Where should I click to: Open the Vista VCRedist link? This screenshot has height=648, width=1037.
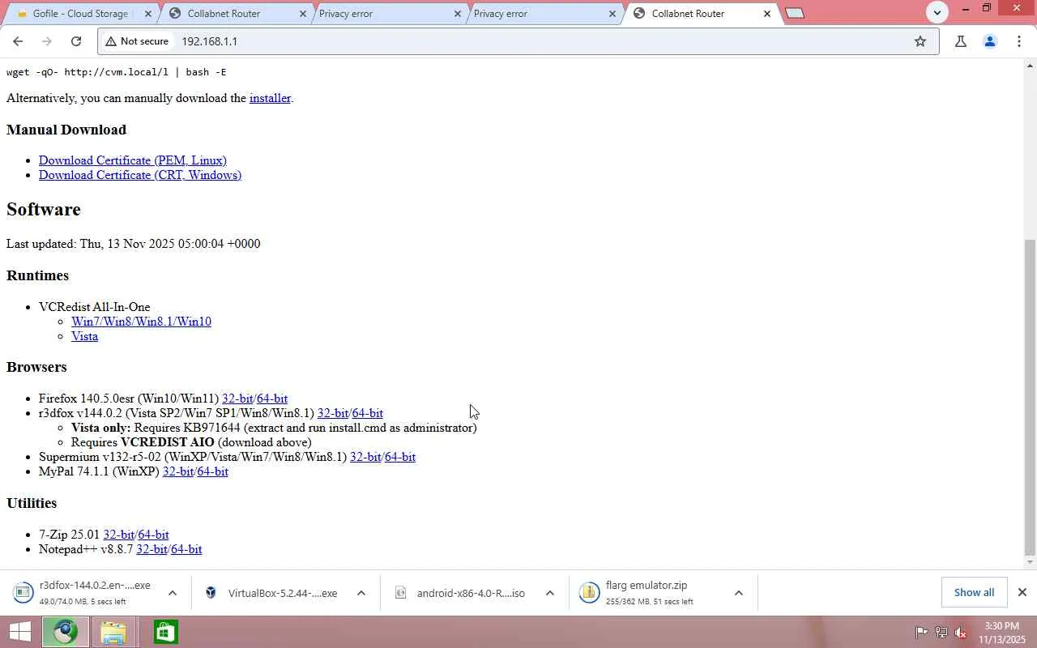84,336
